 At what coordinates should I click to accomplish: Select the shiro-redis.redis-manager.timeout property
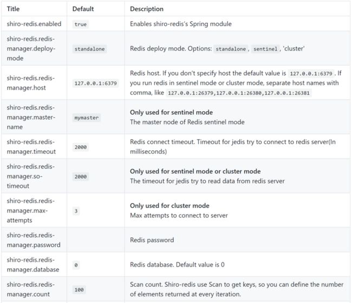pos(31,147)
